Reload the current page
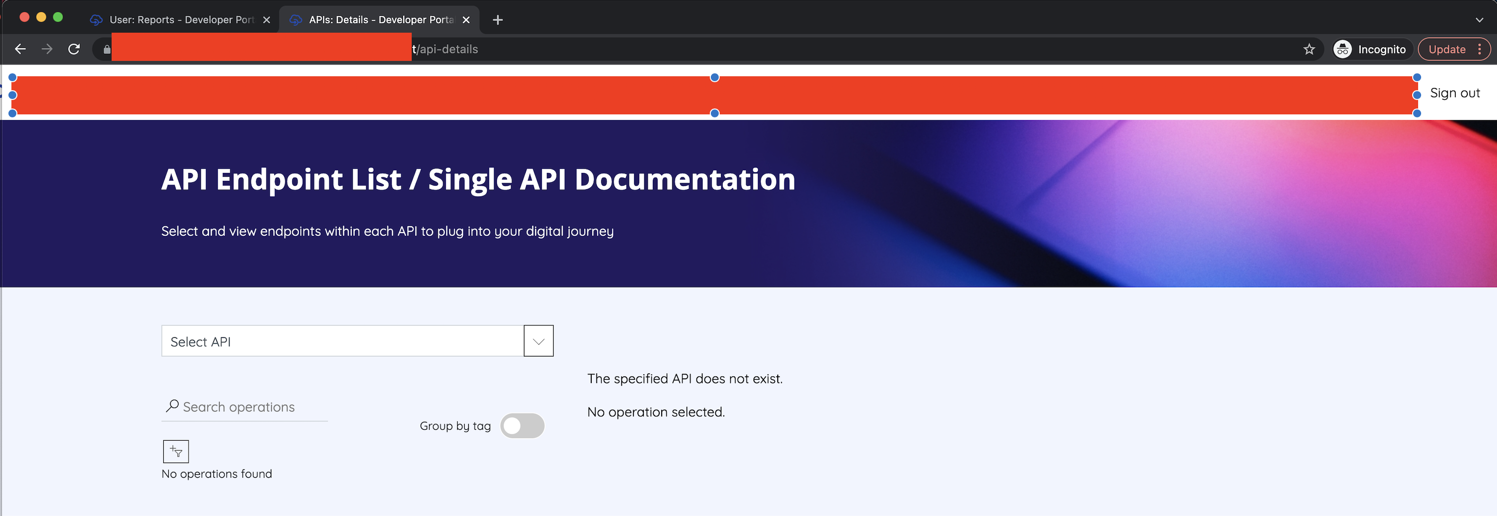1497x516 pixels. tap(74, 50)
